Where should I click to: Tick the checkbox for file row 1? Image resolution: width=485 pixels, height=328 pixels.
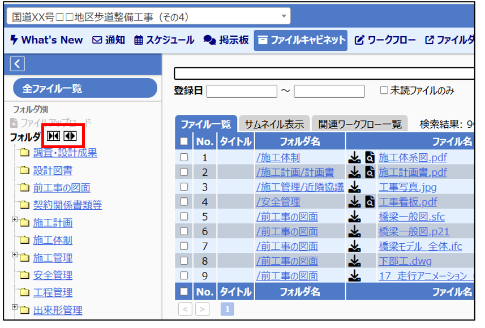tap(184, 158)
